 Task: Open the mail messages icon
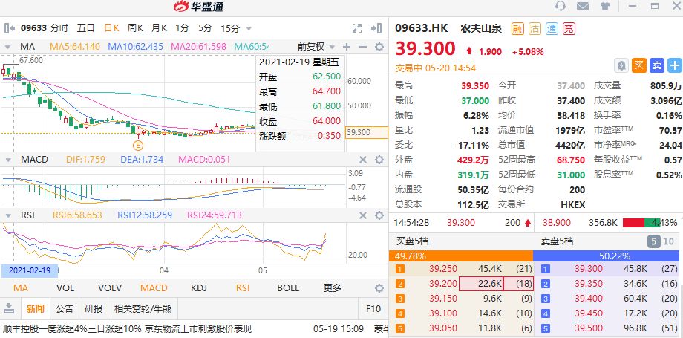pos(583,6)
